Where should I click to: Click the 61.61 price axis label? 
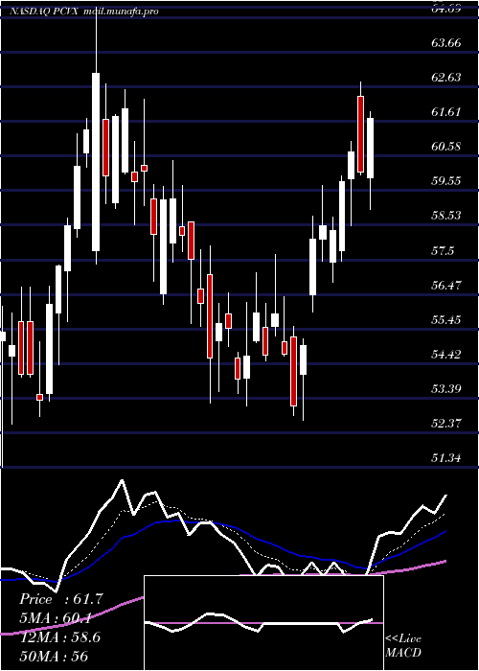point(446,112)
